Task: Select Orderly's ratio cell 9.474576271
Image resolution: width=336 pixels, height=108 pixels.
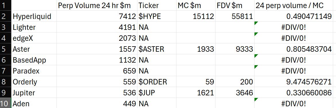Action: tap(295, 82)
